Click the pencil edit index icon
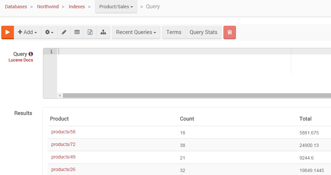Viewport: 331px width, 175px height. tap(64, 32)
